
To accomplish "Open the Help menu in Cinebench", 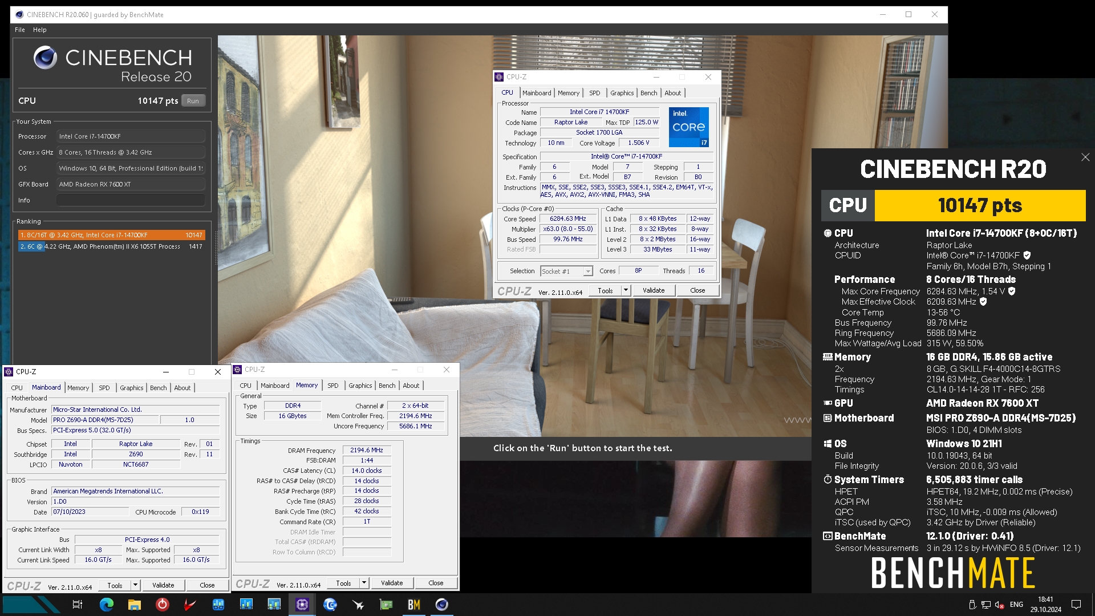I will point(40,30).
